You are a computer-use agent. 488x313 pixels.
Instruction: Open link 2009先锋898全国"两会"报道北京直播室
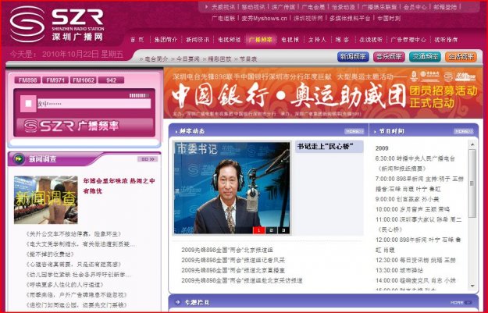(x=233, y=270)
